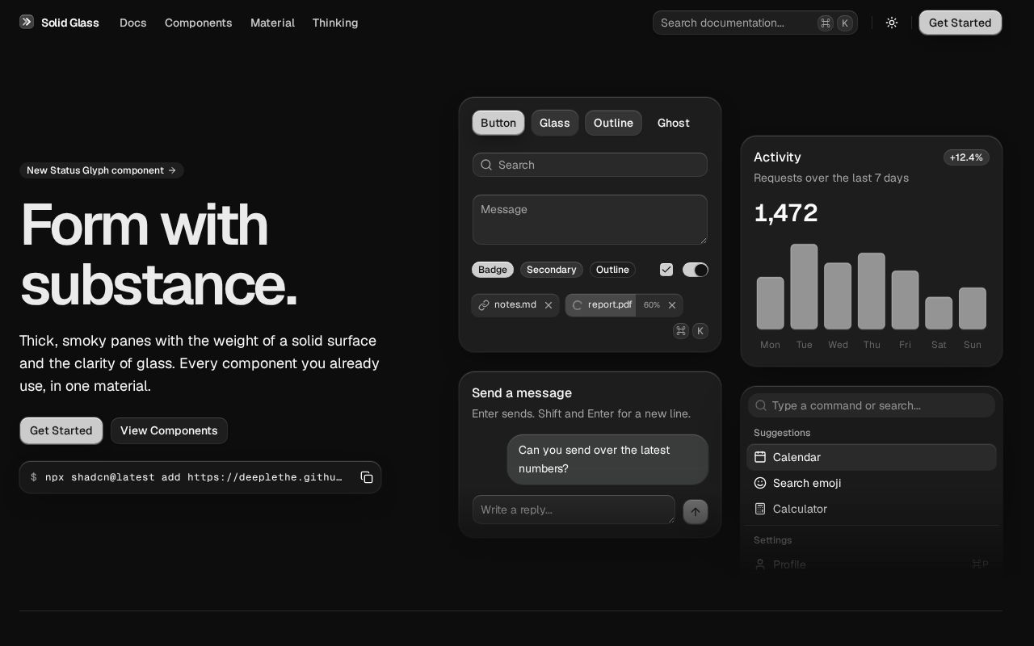Image resolution: width=1034 pixels, height=646 pixels.
Task: Focus the Message textarea
Action: coord(590,220)
